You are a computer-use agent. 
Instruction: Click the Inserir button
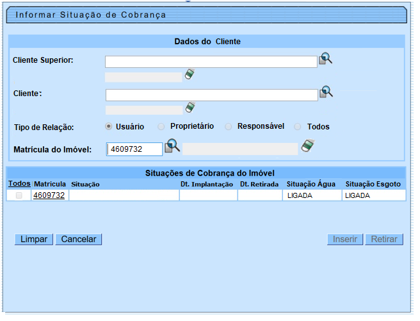345,239
